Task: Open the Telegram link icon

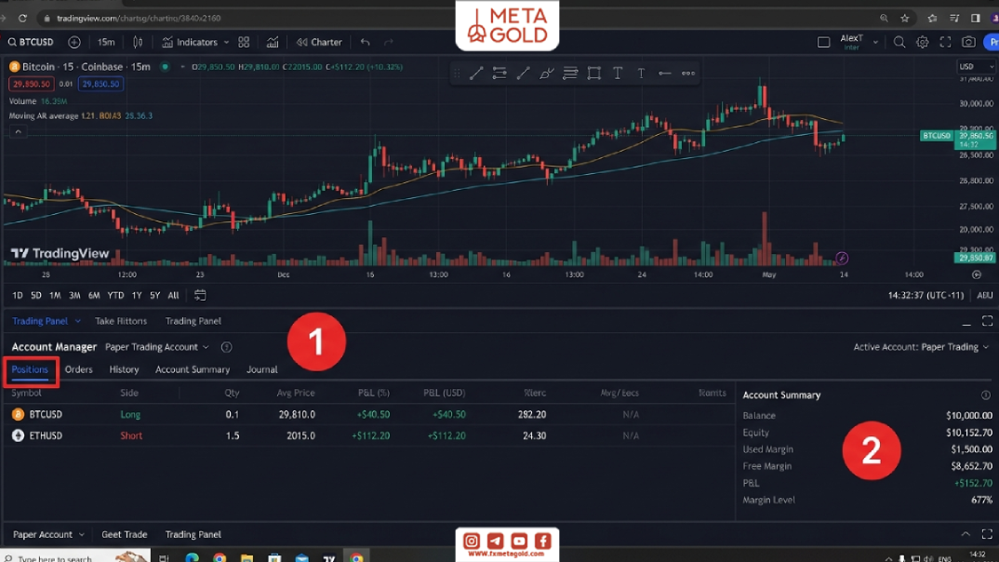Action: click(x=495, y=541)
